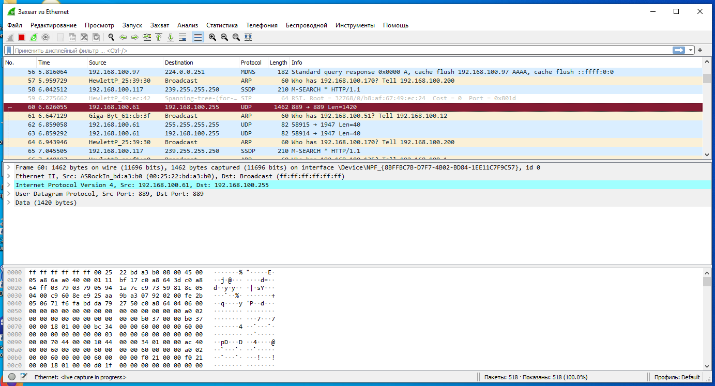Select packet 59 STP row
The image size is (715, 386).
pyautogui.click(x=353, y=98)
